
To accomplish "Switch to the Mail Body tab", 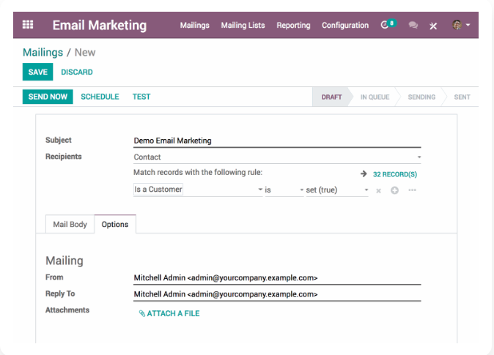I will (70, 225).
